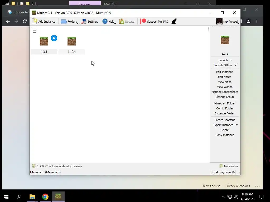Screen dimensions: 270x202
Task: Open the browser three-dot menu
Action: click(x=257, y=21)
